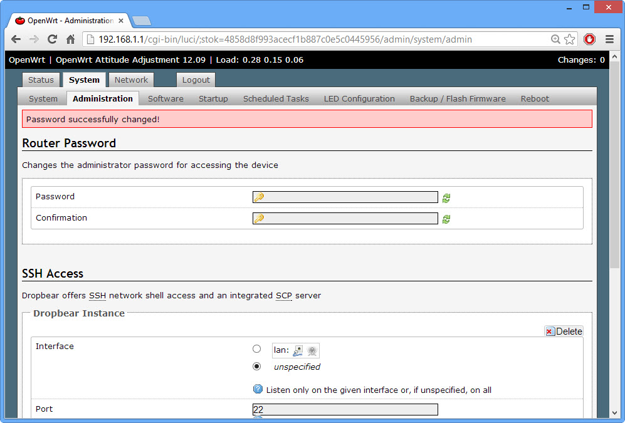This screenshot has width=625, height=423.
Task: Open the System main tab
Action: pos(84,80)
